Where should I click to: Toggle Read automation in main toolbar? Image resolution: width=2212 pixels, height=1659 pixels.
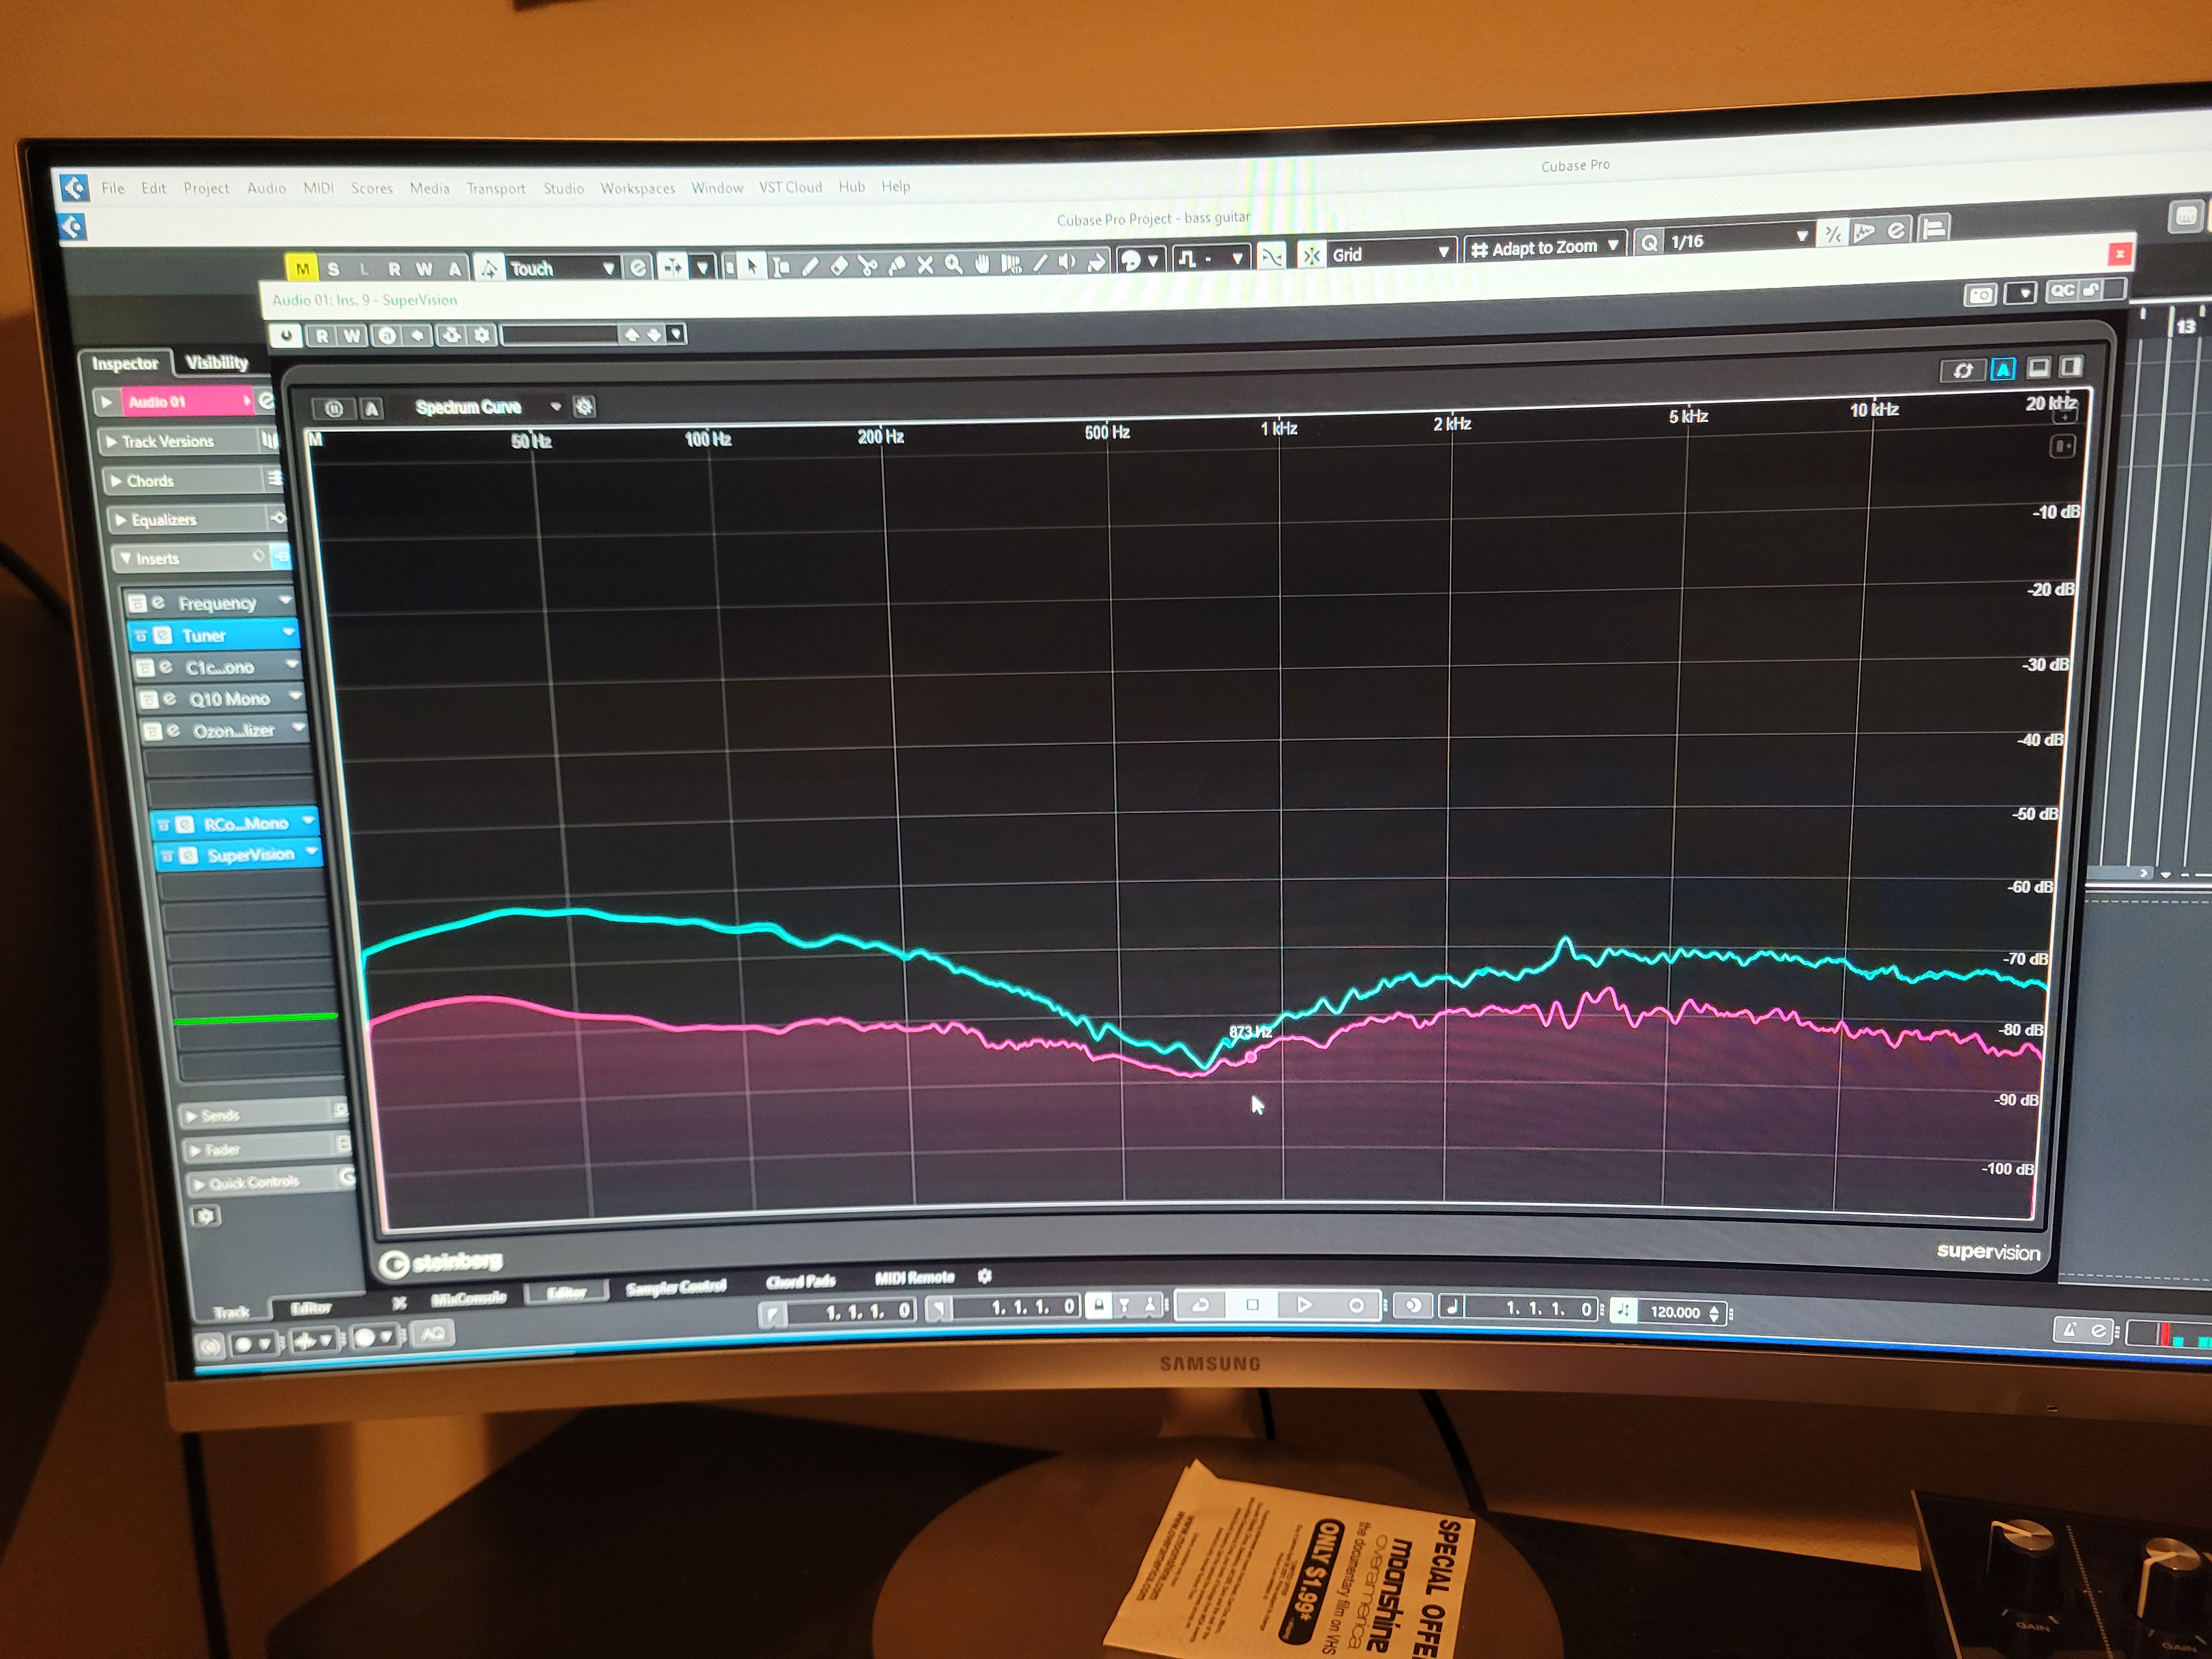coord(395,268)
